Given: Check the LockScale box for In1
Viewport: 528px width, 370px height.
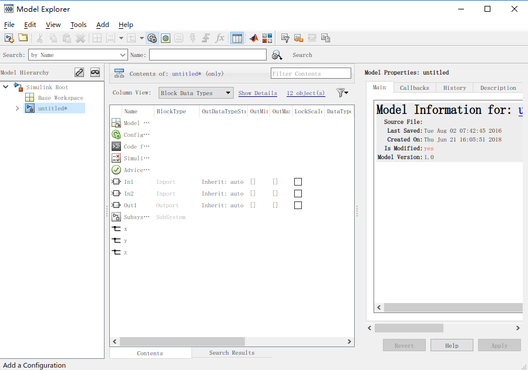Looking at the screenshot, I should click(x=298, y=182).
